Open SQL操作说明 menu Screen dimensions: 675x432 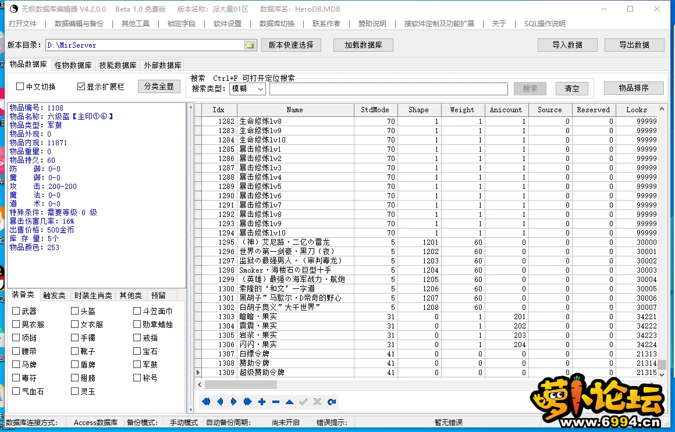coord(545,24)
